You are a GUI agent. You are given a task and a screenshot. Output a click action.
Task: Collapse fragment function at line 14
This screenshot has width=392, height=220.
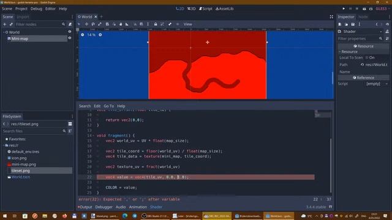click(x=94, y=136)
